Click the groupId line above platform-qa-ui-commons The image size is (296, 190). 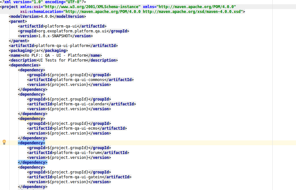click(x=69, y=75)
